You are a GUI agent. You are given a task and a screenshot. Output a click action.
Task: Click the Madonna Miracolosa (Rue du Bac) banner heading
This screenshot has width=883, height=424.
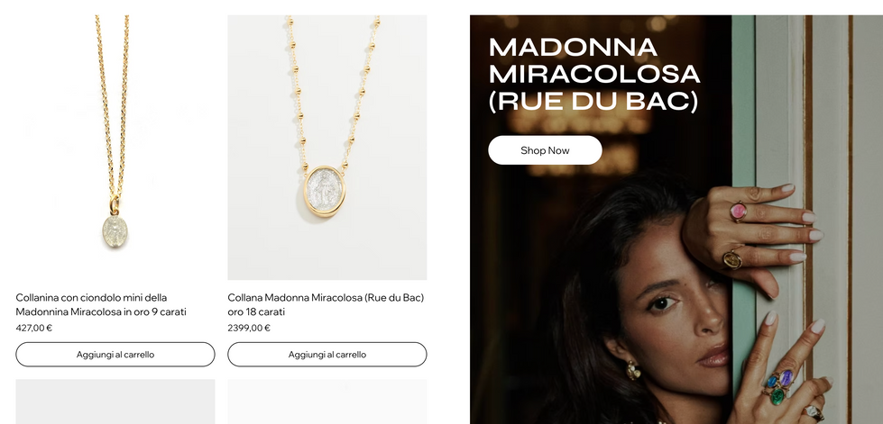(x=594, y=74)
